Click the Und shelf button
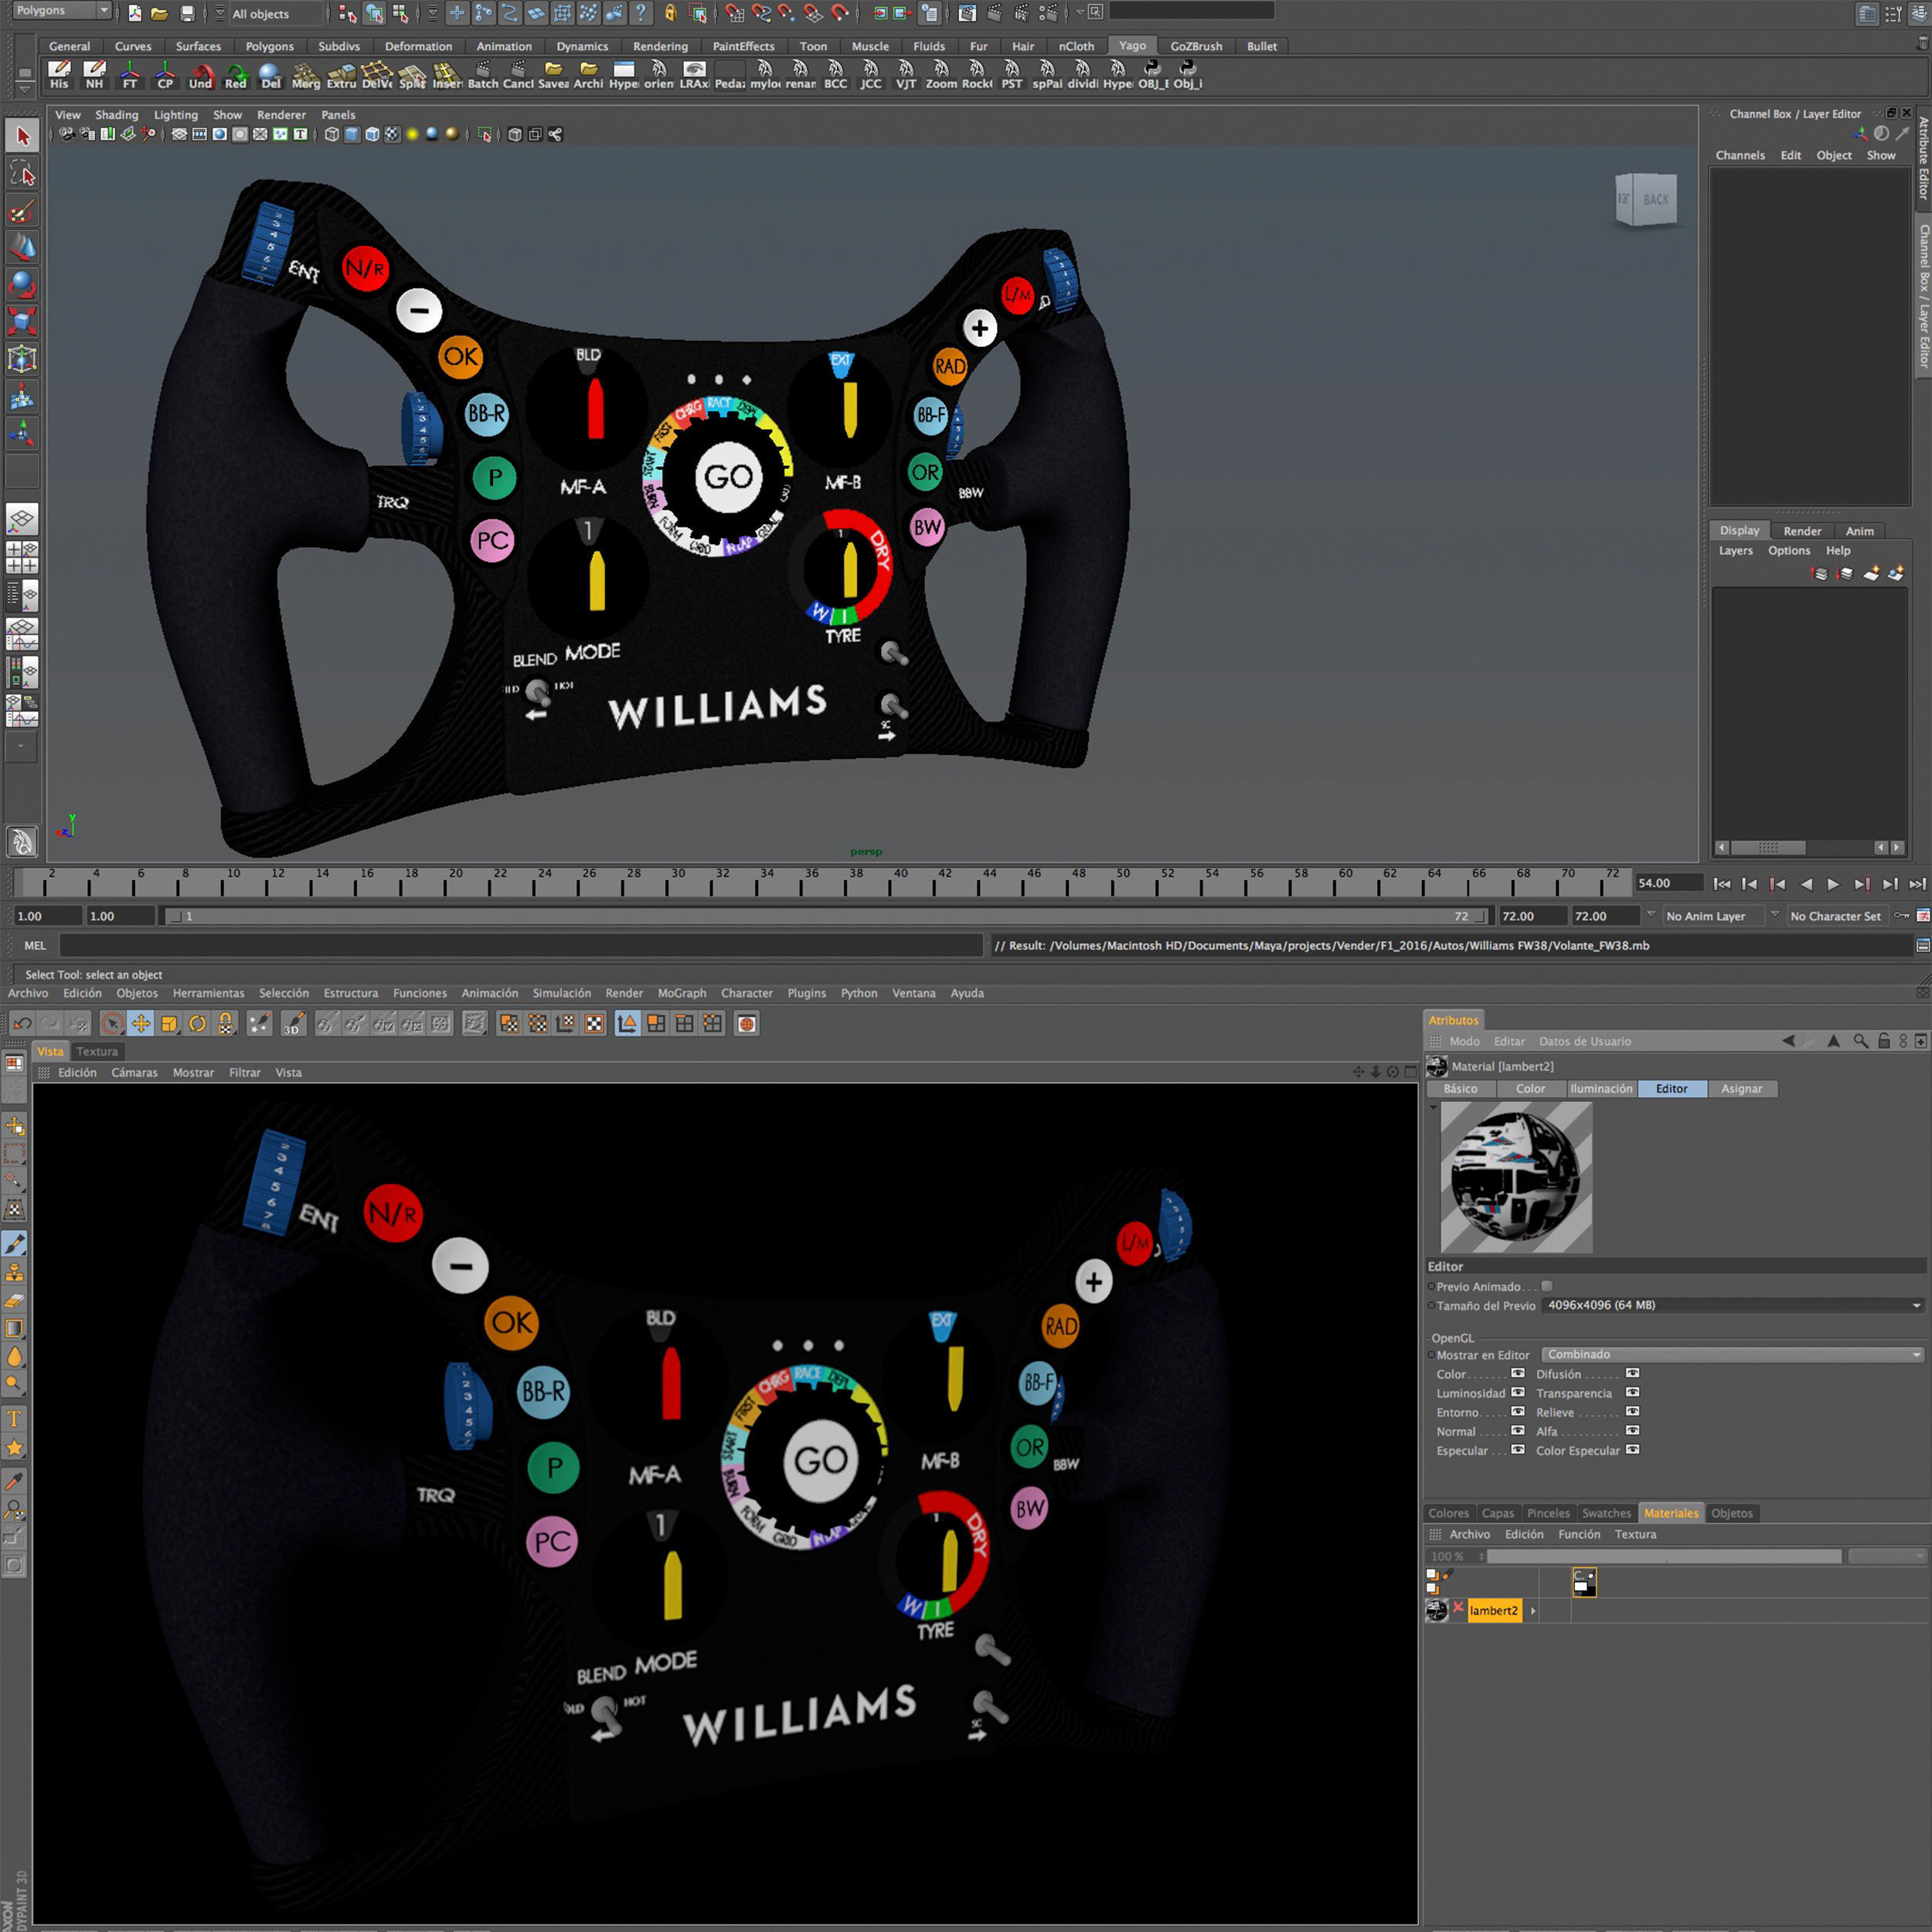 click(x=200, y=75)
